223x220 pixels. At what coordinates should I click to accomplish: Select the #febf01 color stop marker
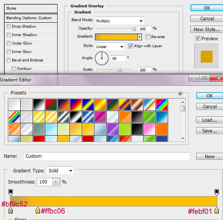(216, 210)
